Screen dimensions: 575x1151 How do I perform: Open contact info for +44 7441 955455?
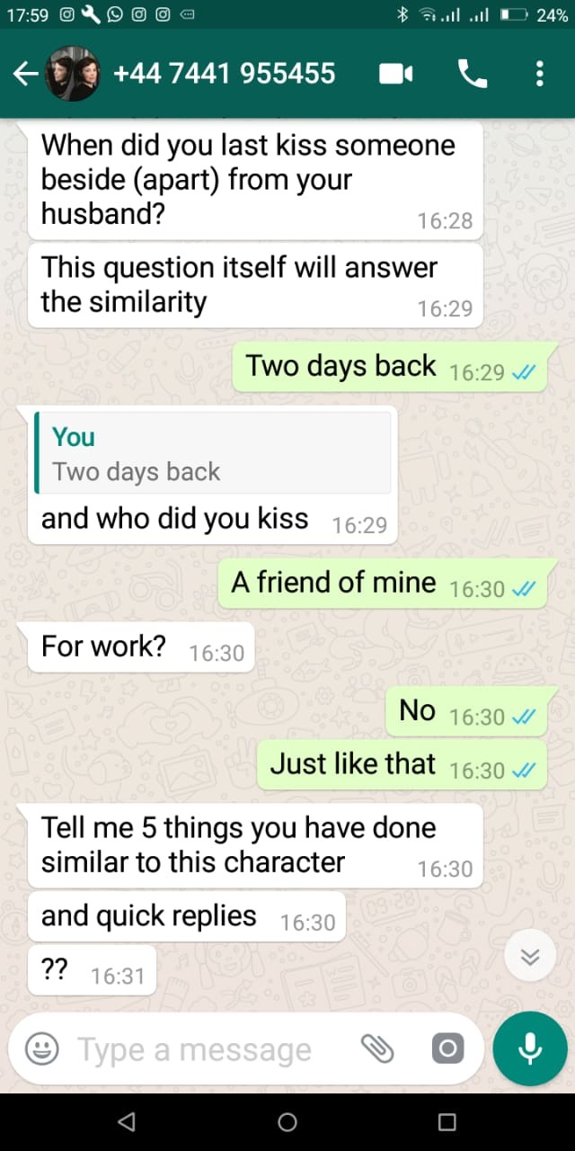click(x=224, y=74)
